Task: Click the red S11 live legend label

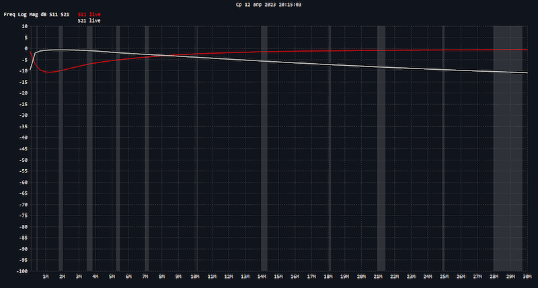Action: (89, 14)
